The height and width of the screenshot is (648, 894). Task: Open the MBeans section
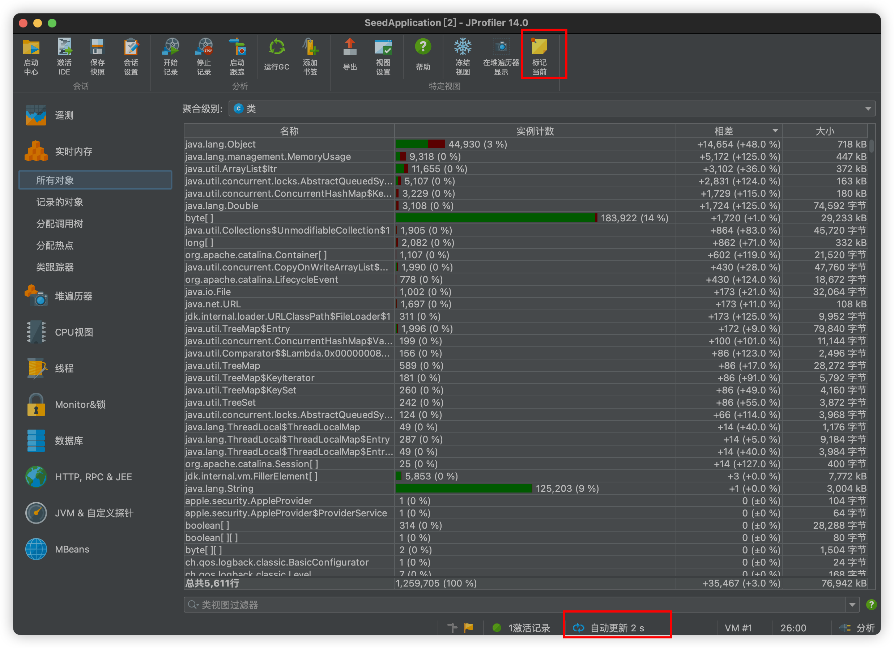(x=57, y=549)
